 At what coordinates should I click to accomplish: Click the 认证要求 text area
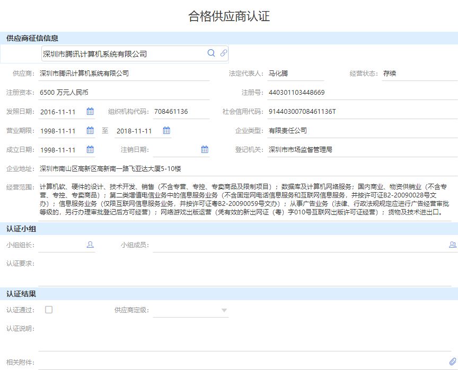click(245, 272)
